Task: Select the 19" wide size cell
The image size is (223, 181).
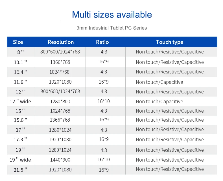Action: (20, 160)
